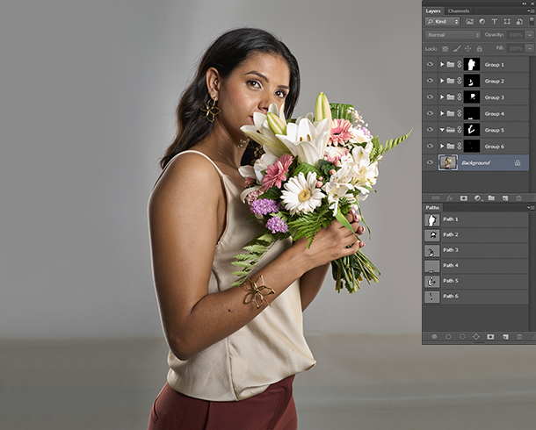Filter layers by smart objects icon
The width and height of the screenshot is (536, 430).
519,21
